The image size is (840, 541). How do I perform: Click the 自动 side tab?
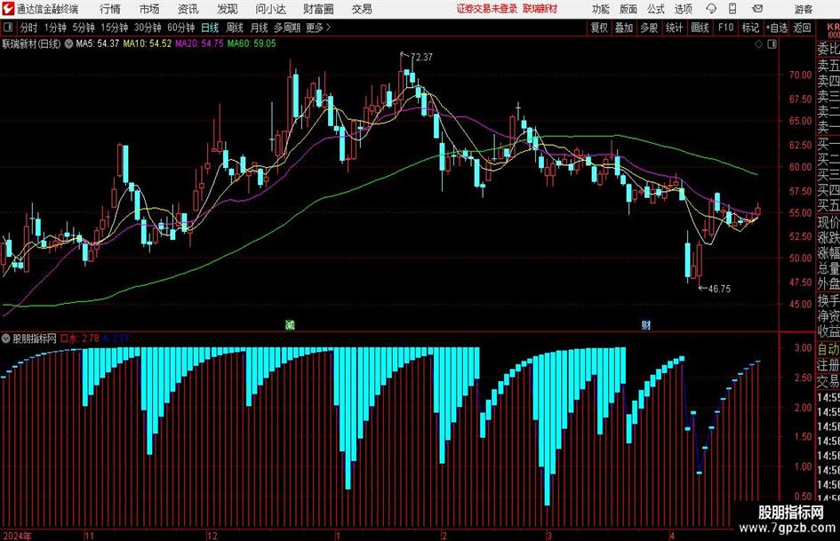tap(828, 349)
